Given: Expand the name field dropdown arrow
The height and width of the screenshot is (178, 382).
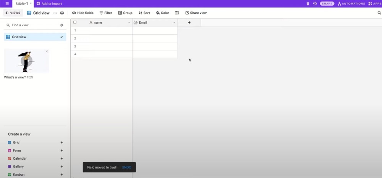Looking at the screenshot, I should (129, 23).
